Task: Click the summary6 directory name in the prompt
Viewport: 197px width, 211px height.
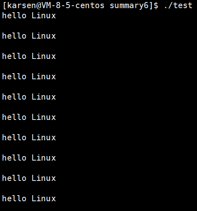Action: coord(129,6)
